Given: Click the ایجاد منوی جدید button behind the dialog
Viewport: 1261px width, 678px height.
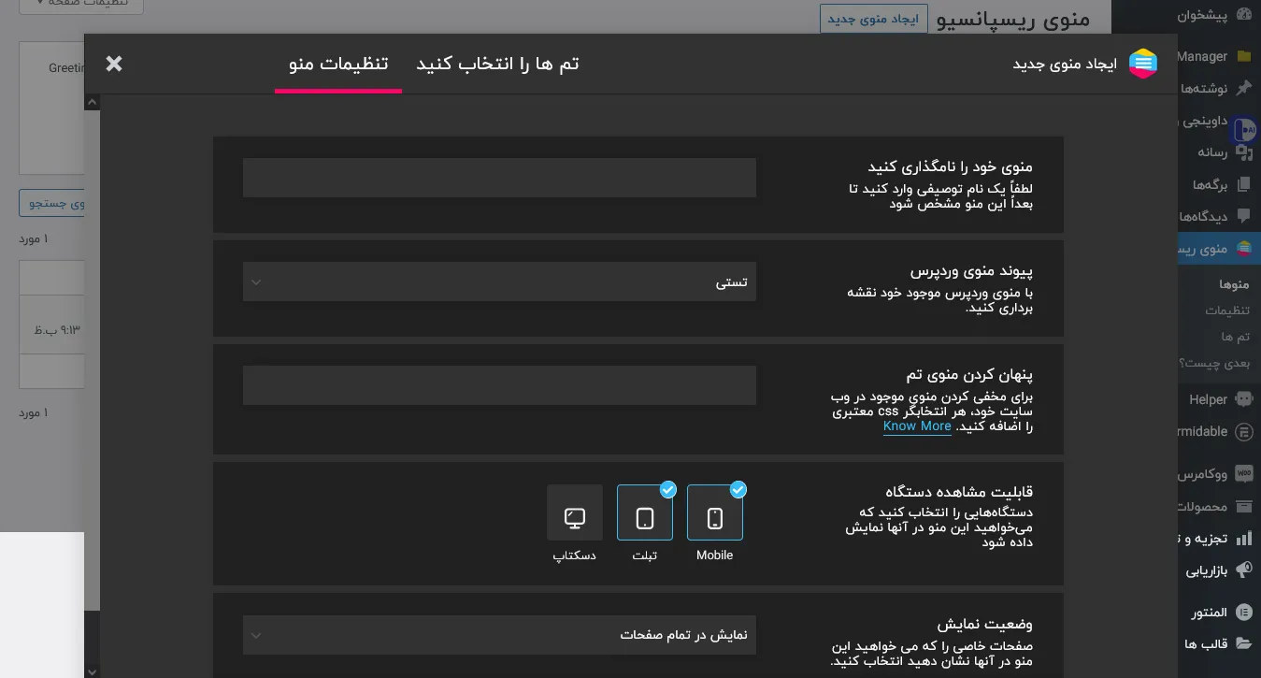Looking at the screenshot, I should point(873,19).
